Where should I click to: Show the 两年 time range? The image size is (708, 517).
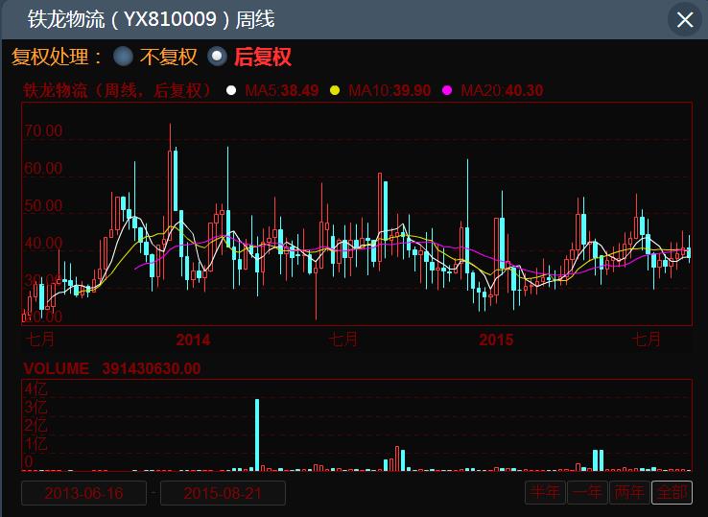(628, 492)
